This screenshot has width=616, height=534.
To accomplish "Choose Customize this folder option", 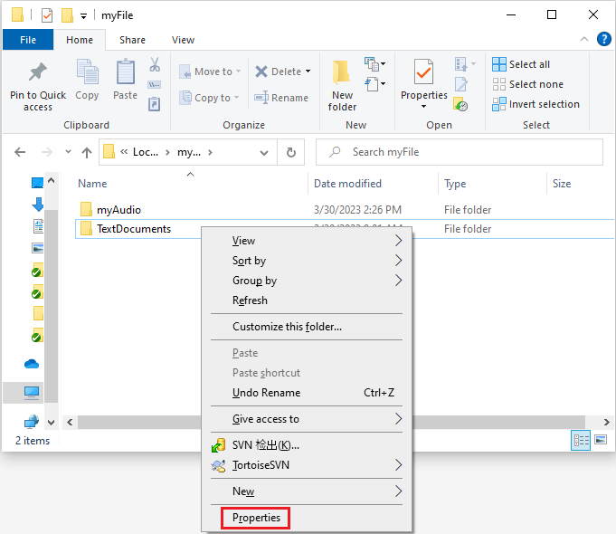I will [x=307, y=327].
